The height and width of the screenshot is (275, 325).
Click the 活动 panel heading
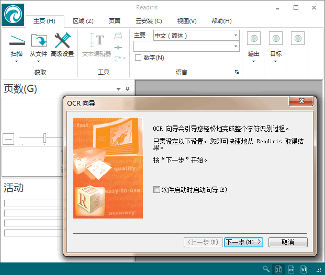14,188
